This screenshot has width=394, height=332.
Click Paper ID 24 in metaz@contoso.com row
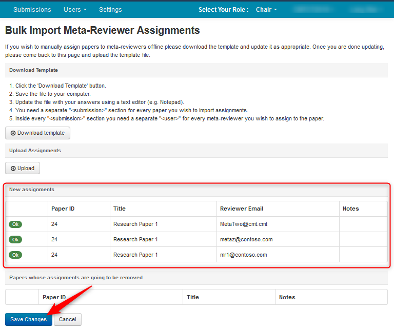[54, 239]
